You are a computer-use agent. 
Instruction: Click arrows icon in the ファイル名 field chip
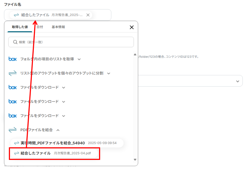(16, 15)
